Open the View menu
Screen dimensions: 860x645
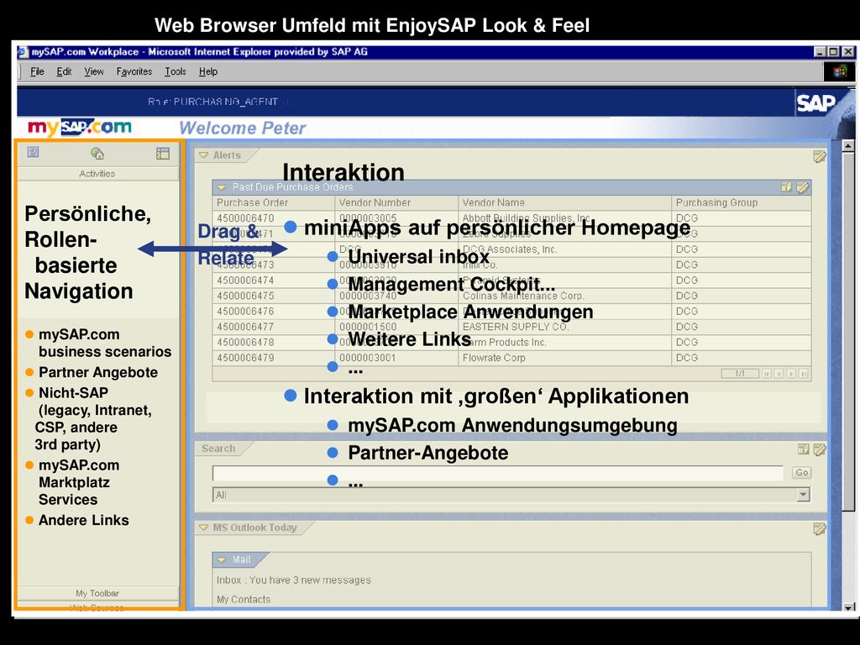click(94, 71)
